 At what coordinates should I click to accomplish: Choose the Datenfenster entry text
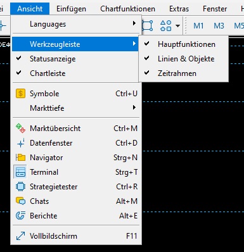[x=51, y=143]
